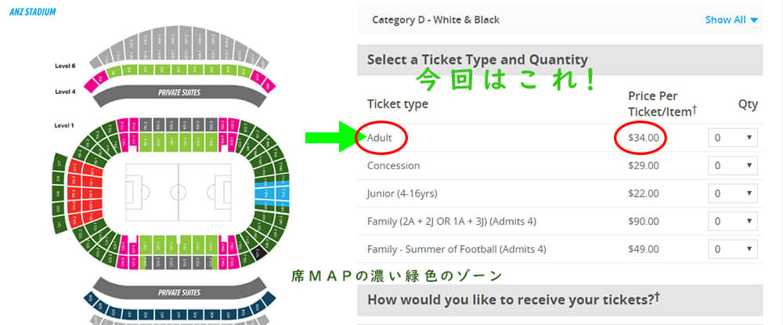Viewport: 783px width, 325px height.
Task: Open the Family - Summer of Football quantity dropdown
Action: click(731, 249)
